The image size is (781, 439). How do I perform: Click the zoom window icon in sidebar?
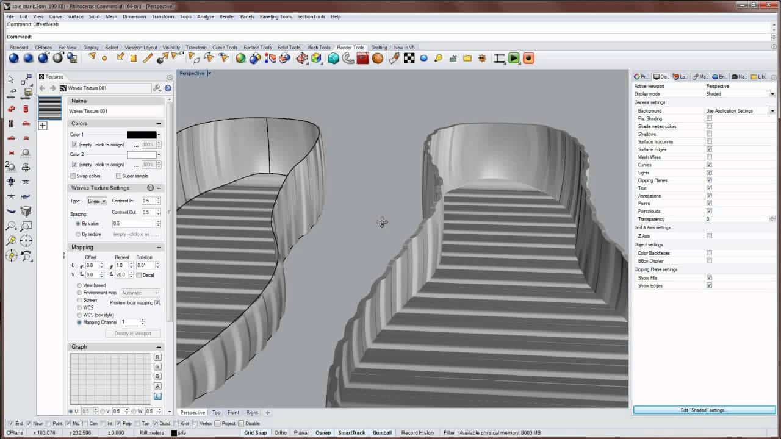26,226
